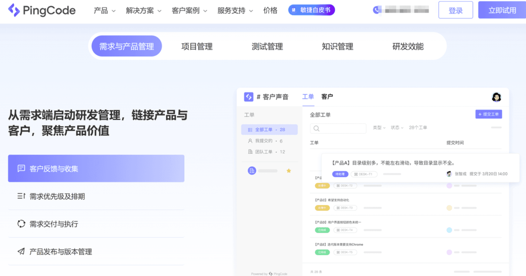Select the 需求优先级及排期 feature
This screenshot has width=526, height=276.
96,196
